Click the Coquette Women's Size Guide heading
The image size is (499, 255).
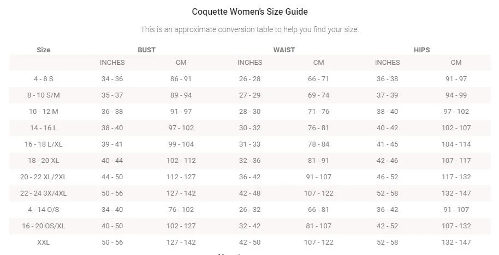click(249, 12)
